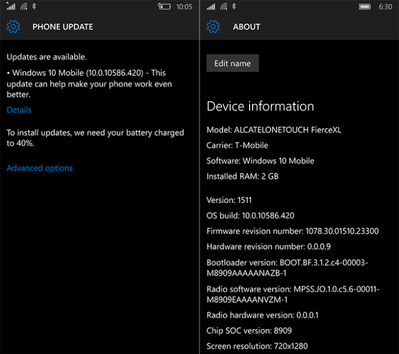Viewport: 399px width, 354px height.
Task: Tap battery icon beside 6:30
Action: pos(365,7)
